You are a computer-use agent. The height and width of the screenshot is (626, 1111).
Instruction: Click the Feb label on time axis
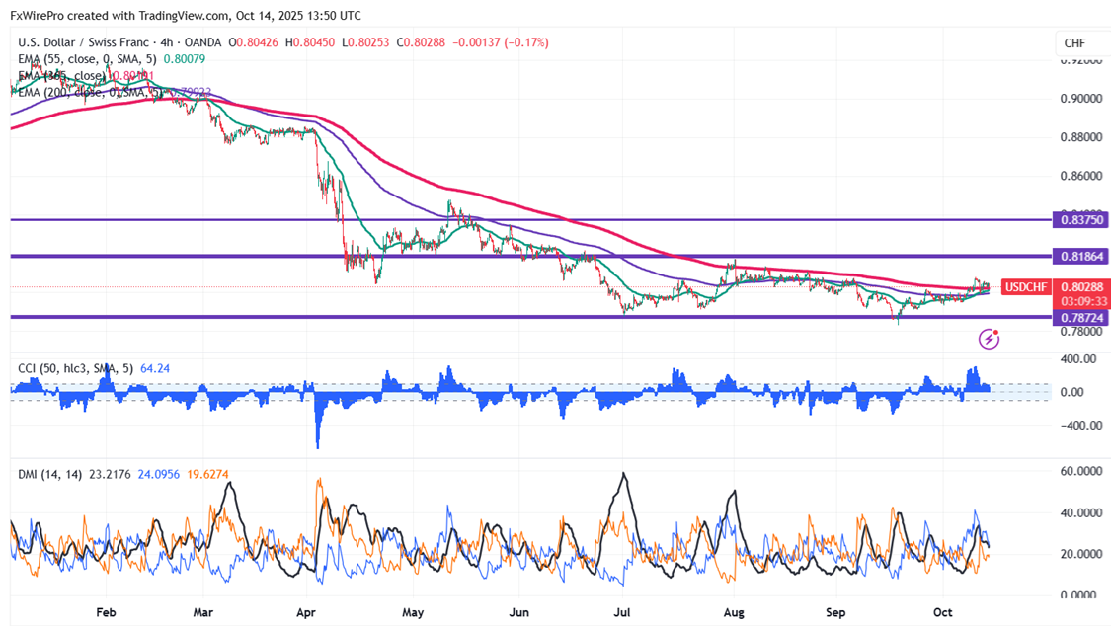point(105,612)
